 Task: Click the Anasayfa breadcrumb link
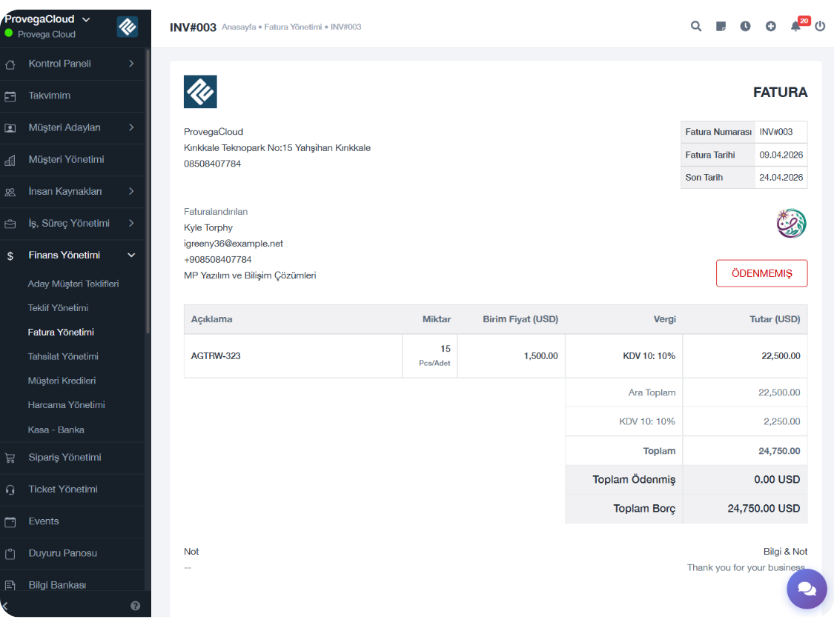point(239,27)
